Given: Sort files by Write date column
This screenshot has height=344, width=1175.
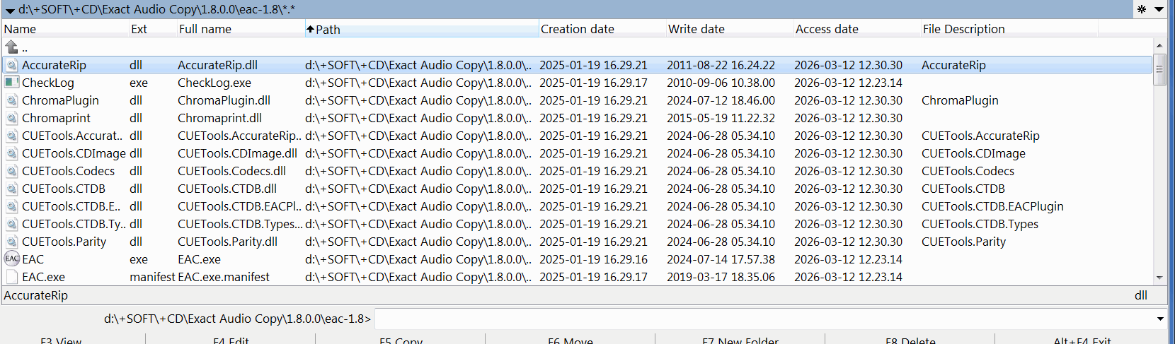Looking at the screenshot, I should pyautogui.click(x=729, y=29).
